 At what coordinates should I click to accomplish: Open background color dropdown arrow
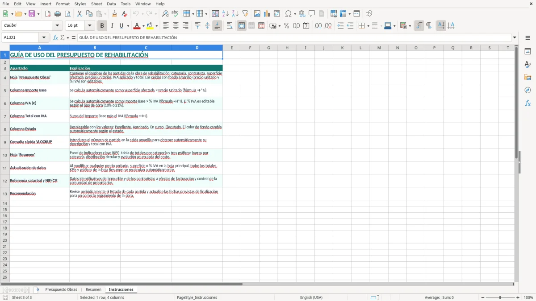click(156, 26)
